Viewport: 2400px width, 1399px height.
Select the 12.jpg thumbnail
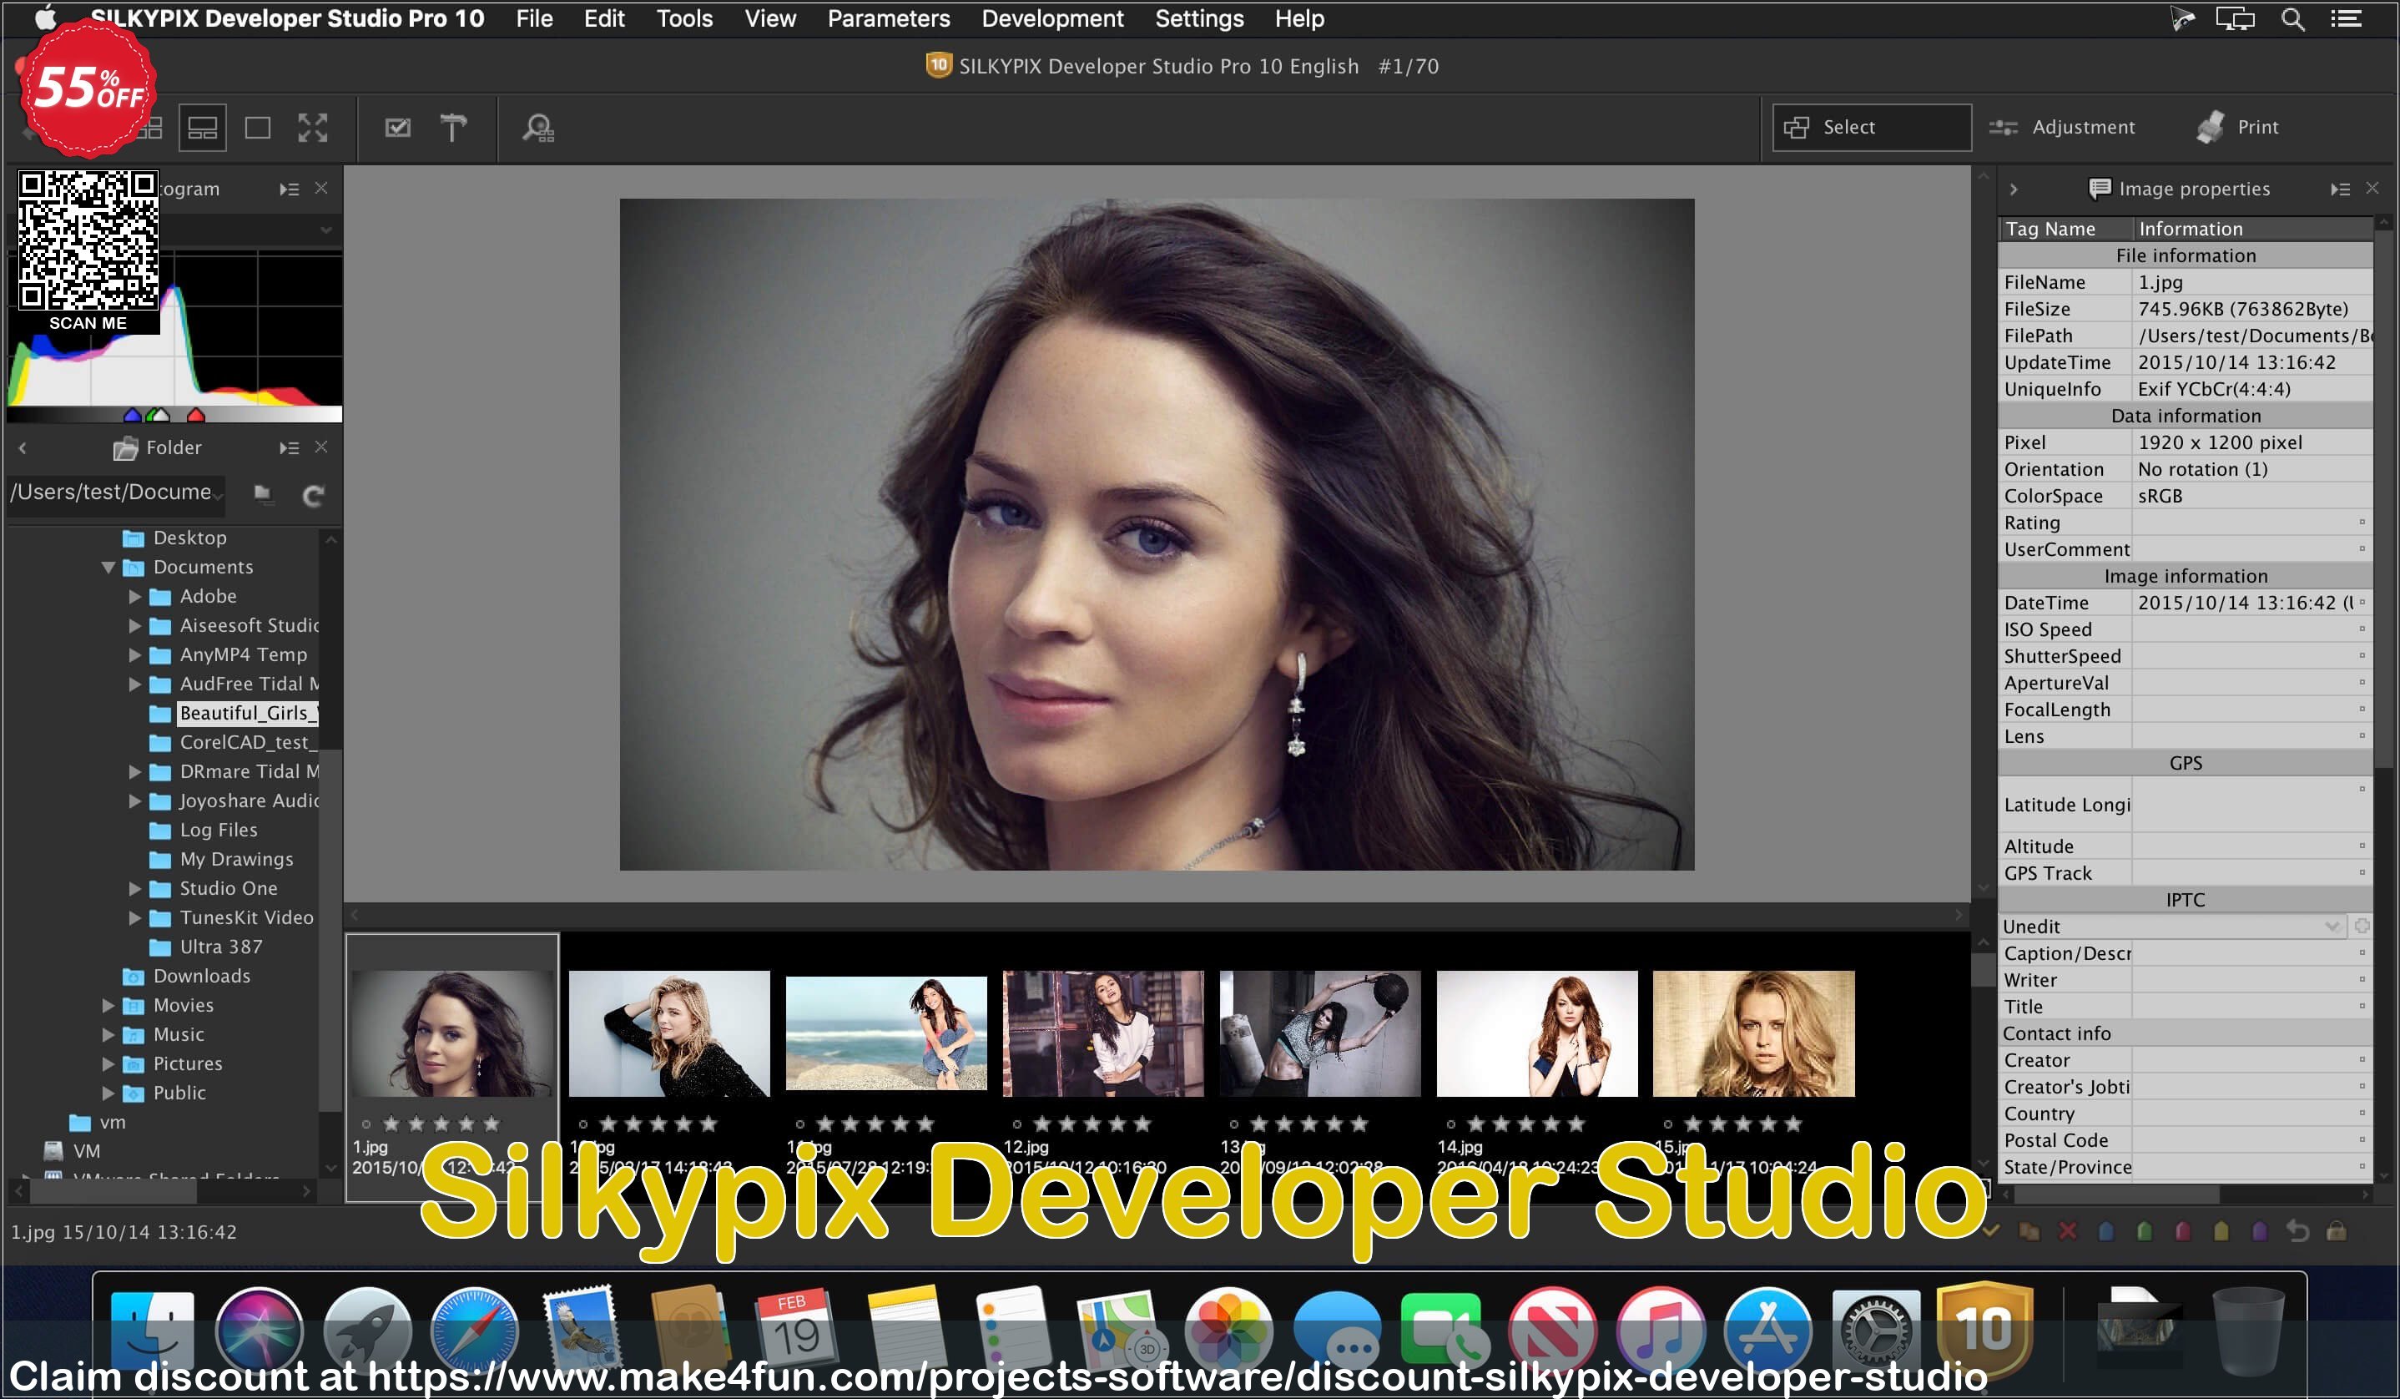pos(1103,1034)
